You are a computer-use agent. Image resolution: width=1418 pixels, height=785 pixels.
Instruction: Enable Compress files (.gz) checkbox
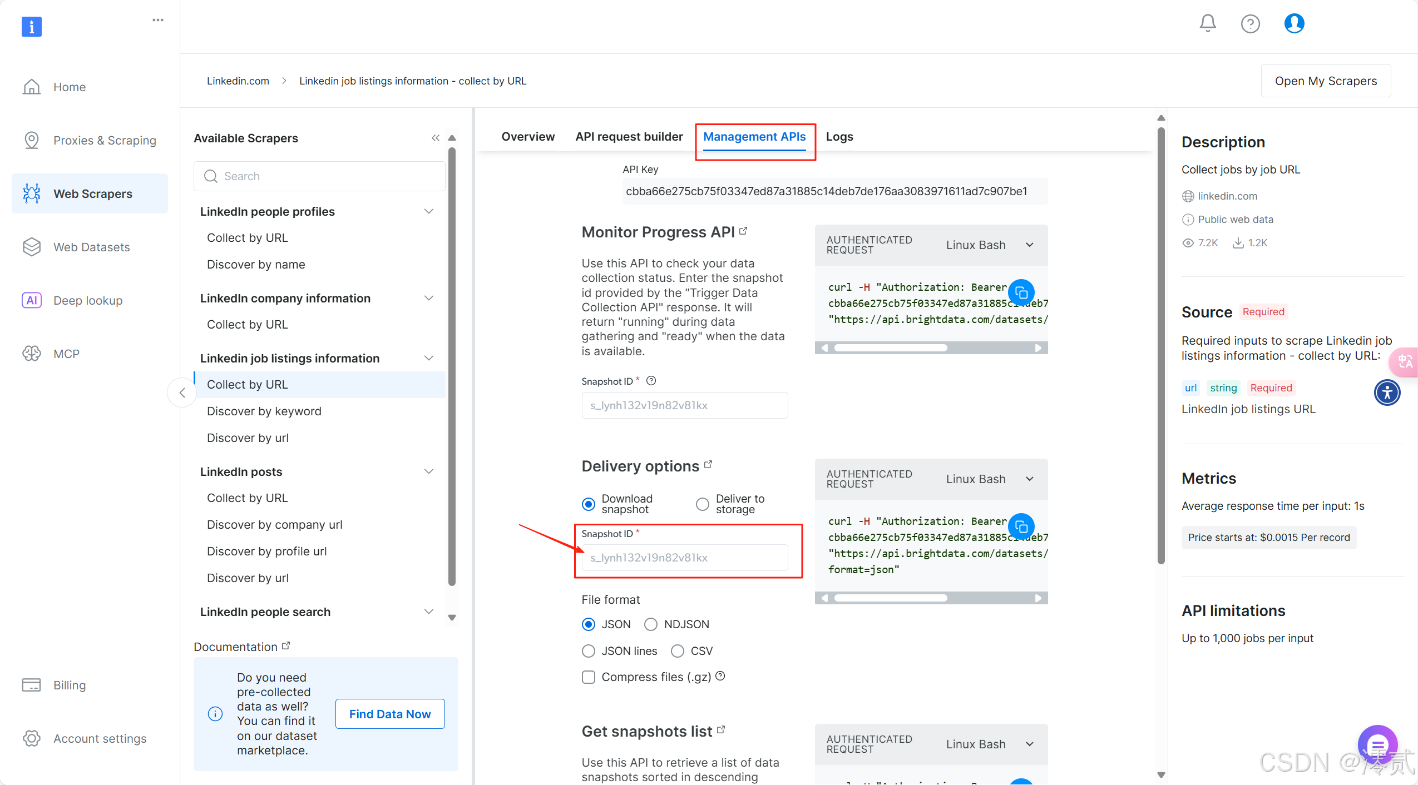pyautogui.click(x=588, y=677)
